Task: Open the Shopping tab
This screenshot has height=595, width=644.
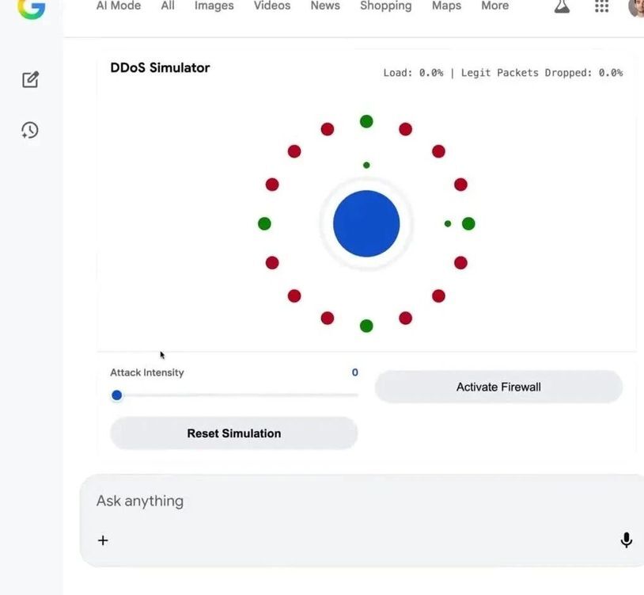Action: (385, 6)
